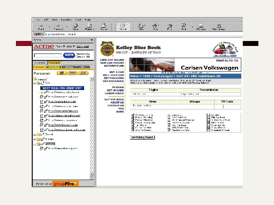The height and width of the screenshot is (205, 274).
Task: Click the Edit toolbar icon
Action: pos(183,26)
